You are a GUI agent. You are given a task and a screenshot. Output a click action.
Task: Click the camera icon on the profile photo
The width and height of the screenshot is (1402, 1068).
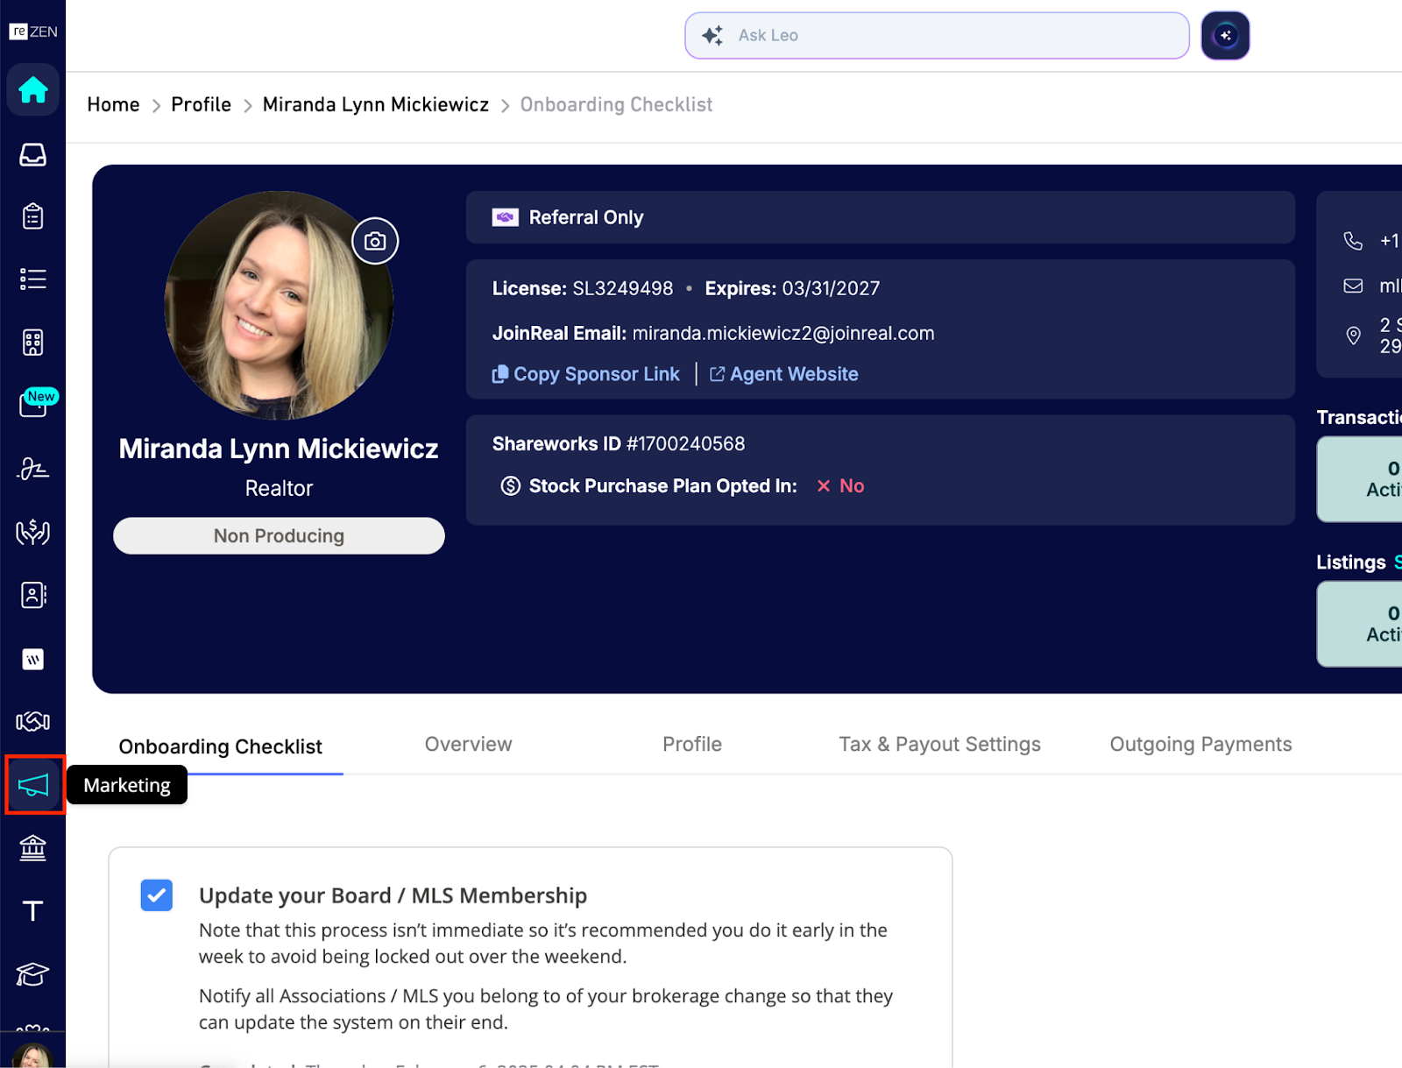(x=375, y=240)
